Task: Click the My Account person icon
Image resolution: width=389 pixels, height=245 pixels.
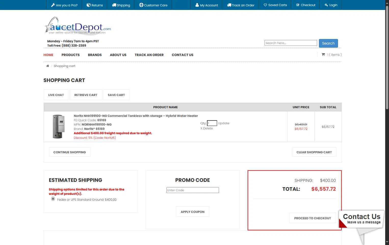Action: pyautogui.click(x=197, y=5)
